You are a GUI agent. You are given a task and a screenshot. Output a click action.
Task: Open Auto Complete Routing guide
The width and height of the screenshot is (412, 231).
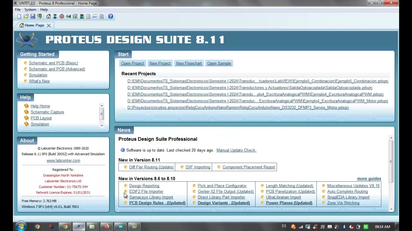[347, 192]
